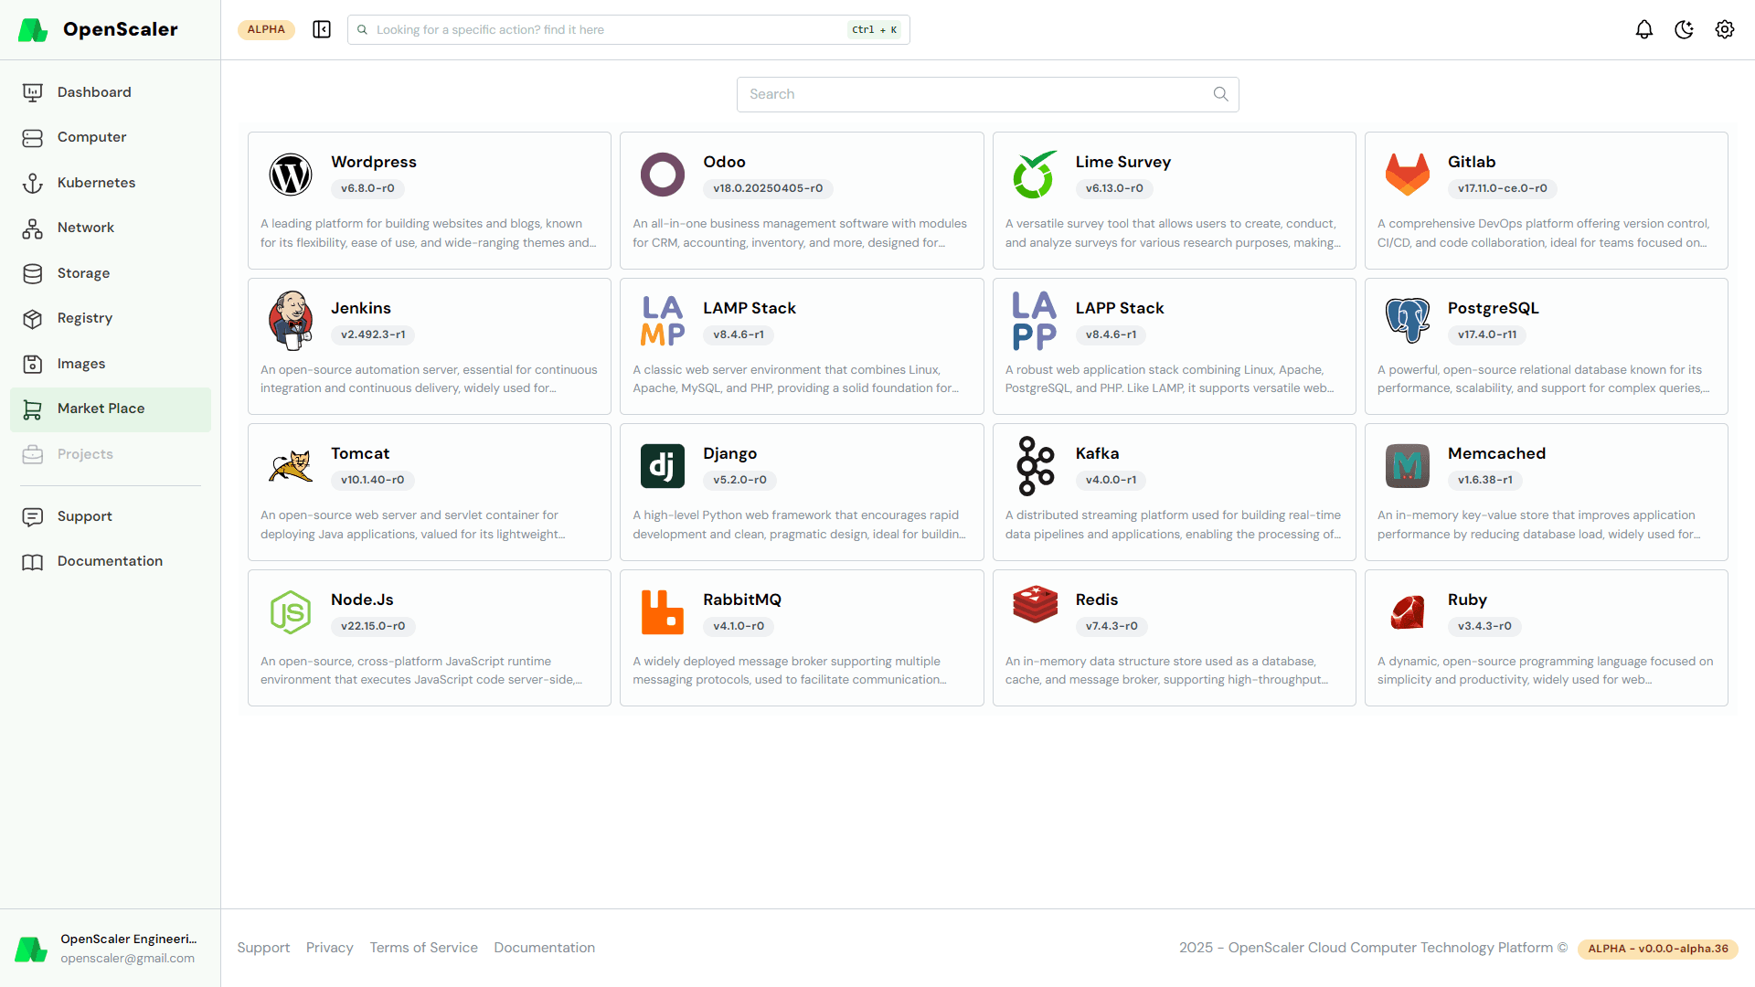Screen dimensions: 1755x987
Task: Click Kafka version v4.0.0-r1 tag
Action: (x=1111, y=480)
